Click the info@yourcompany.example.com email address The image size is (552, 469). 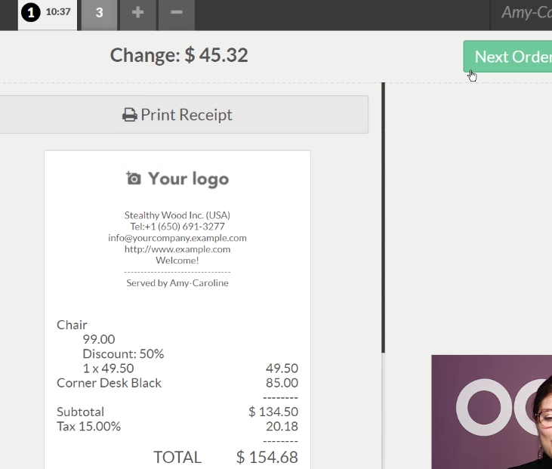177,237
